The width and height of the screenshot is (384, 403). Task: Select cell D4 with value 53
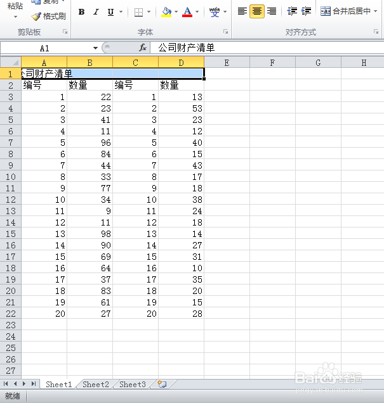tap(181, 108)
